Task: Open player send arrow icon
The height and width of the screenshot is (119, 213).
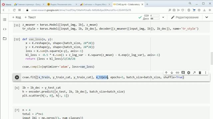Action: (178, 10)
